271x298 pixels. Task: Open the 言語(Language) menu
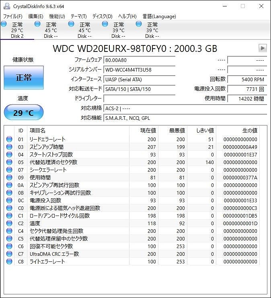tap(159, 16)
